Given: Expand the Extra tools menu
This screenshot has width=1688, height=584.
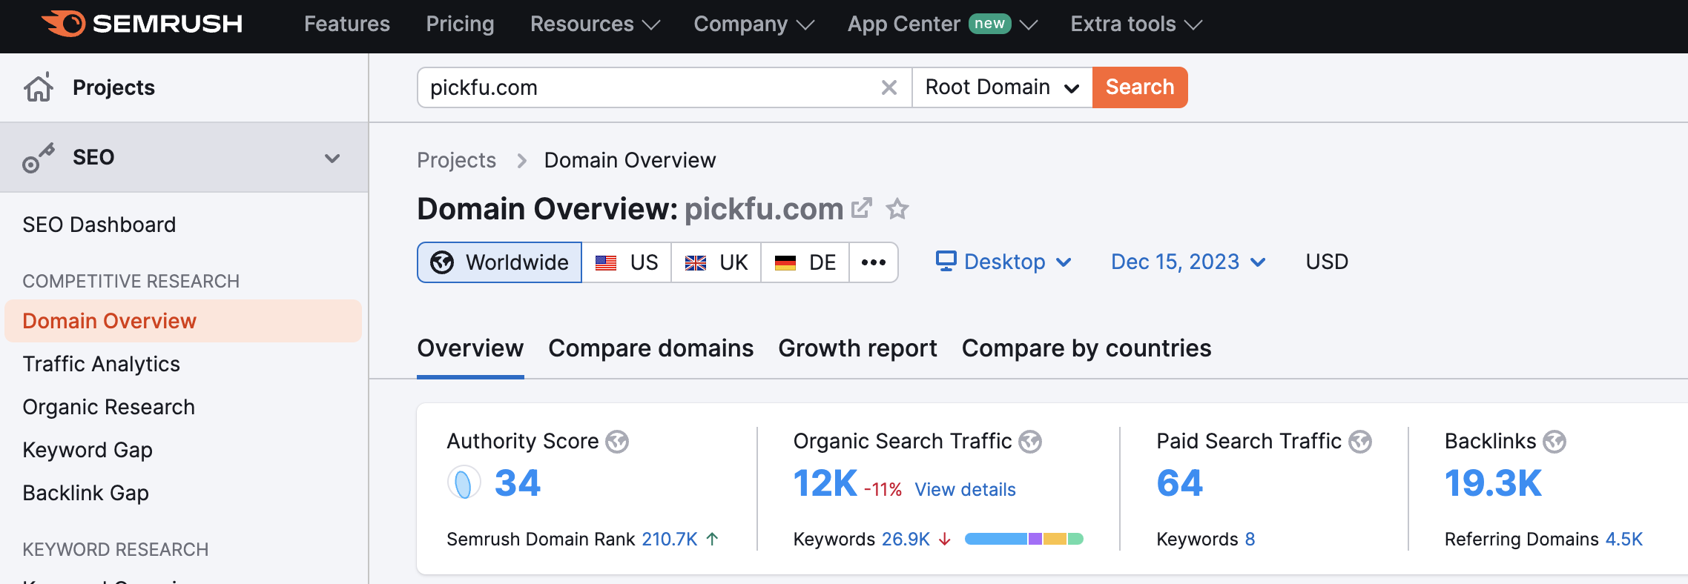Looking at the screenshot, I should pyautogui.click(x=1135, y=24).
